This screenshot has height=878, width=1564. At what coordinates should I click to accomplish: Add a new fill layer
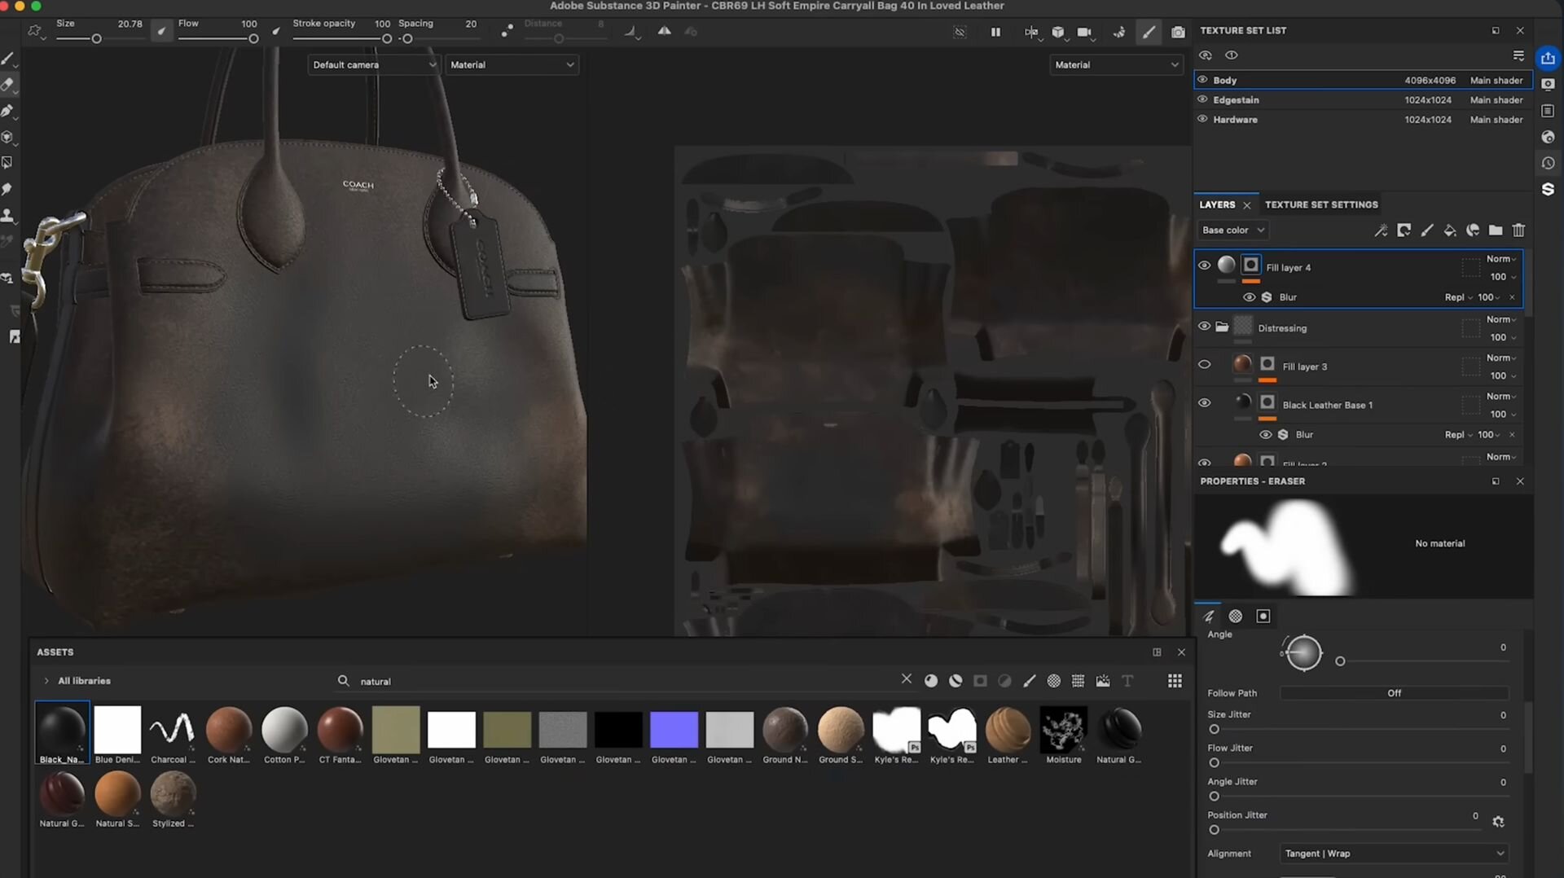point(1450,230)
